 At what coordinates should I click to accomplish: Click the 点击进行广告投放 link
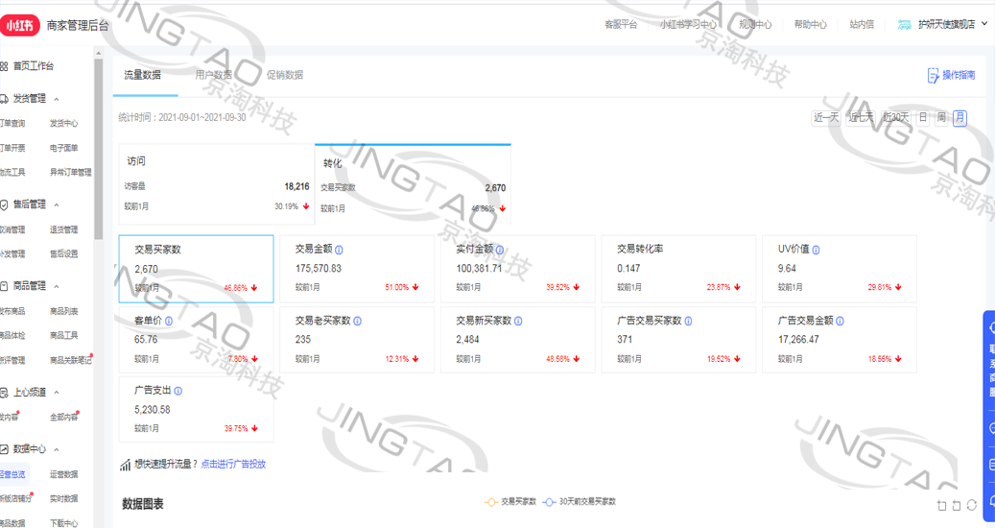coord(233,465)
